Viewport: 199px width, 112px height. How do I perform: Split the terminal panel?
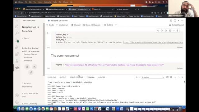point(167,77)
